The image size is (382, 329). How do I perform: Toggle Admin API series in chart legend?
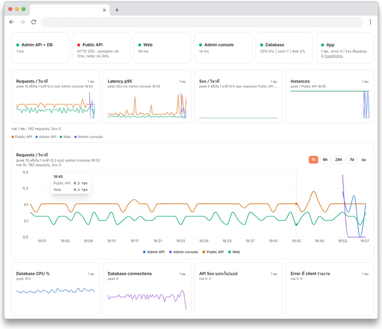154,252
